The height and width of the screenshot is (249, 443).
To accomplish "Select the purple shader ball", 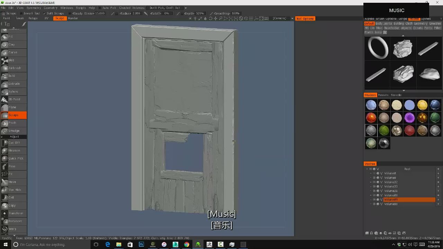I will click(x=409, y=118).
